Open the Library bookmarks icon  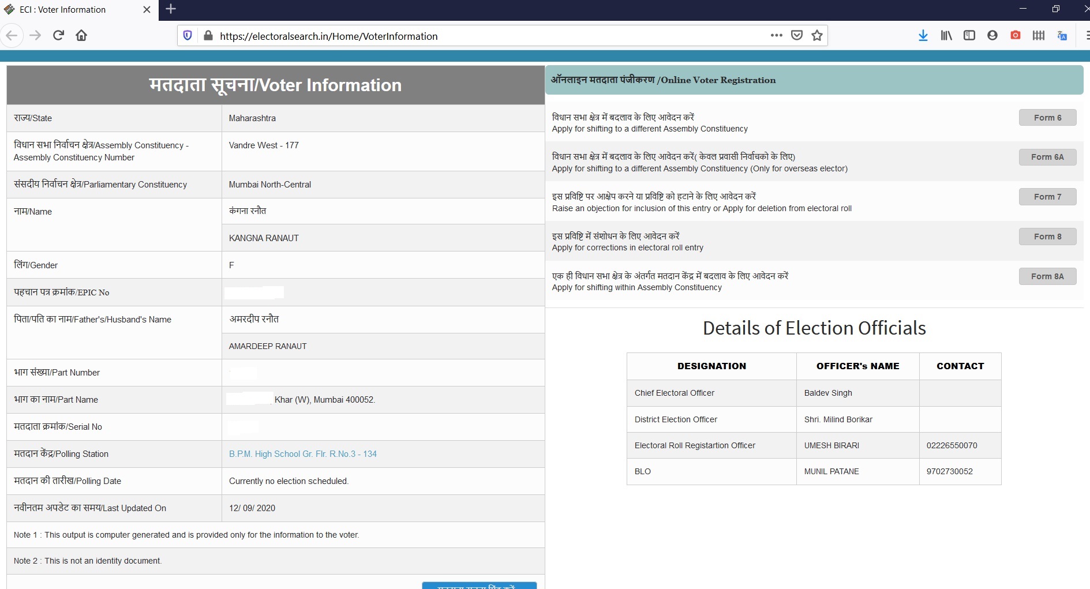pyautogui.click(x=946, y=35)
